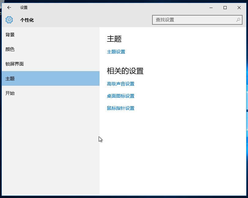Viewport: 248px width, 198px height.
Task: Open 主题设置 under the 主题 heading
Action: coord(116,52)
